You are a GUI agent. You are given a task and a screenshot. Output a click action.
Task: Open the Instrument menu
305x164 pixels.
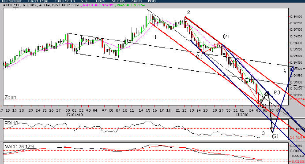click(x=11, y=1)
